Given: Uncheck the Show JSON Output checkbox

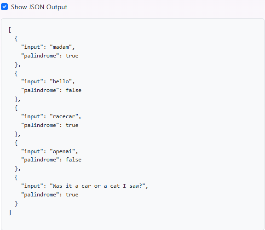Looking at the screenshot, I should coord(5,7).
